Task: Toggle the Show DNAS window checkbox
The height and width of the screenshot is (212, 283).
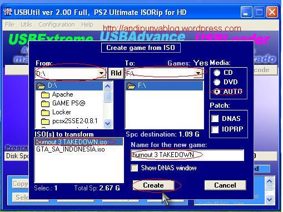Action: pyautogui.click(x=135, y=168)
